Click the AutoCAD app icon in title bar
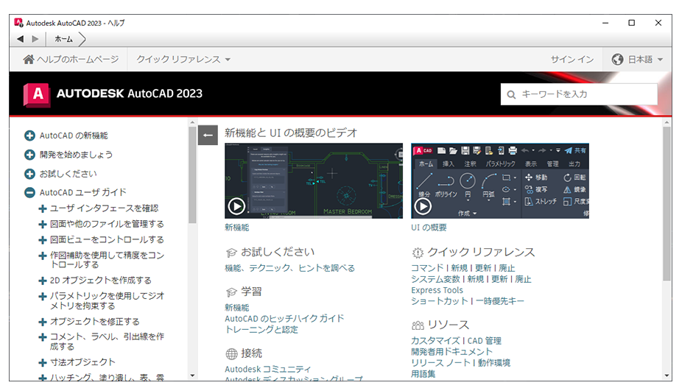 point(18,23)
